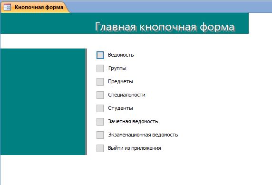Select the Ведомость label

pos(121,55)
